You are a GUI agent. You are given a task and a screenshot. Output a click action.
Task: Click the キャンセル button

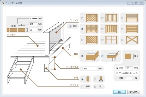tap(133, 92)
